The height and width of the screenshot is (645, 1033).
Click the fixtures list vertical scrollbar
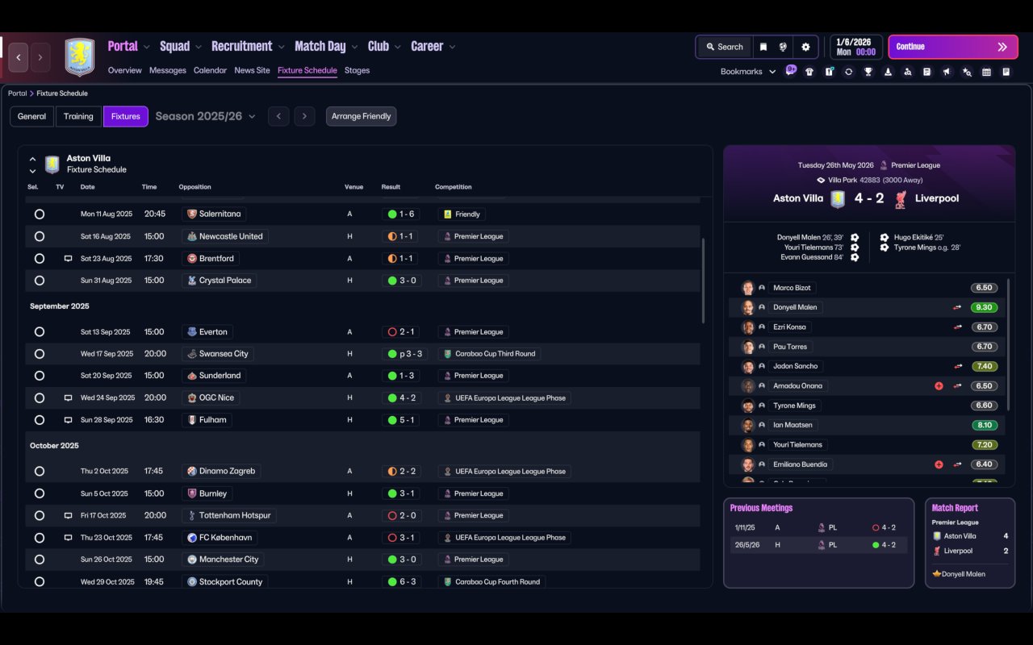click(704, 279)
